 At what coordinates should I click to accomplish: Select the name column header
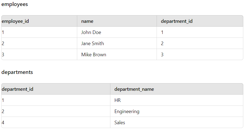coord(117,21)
